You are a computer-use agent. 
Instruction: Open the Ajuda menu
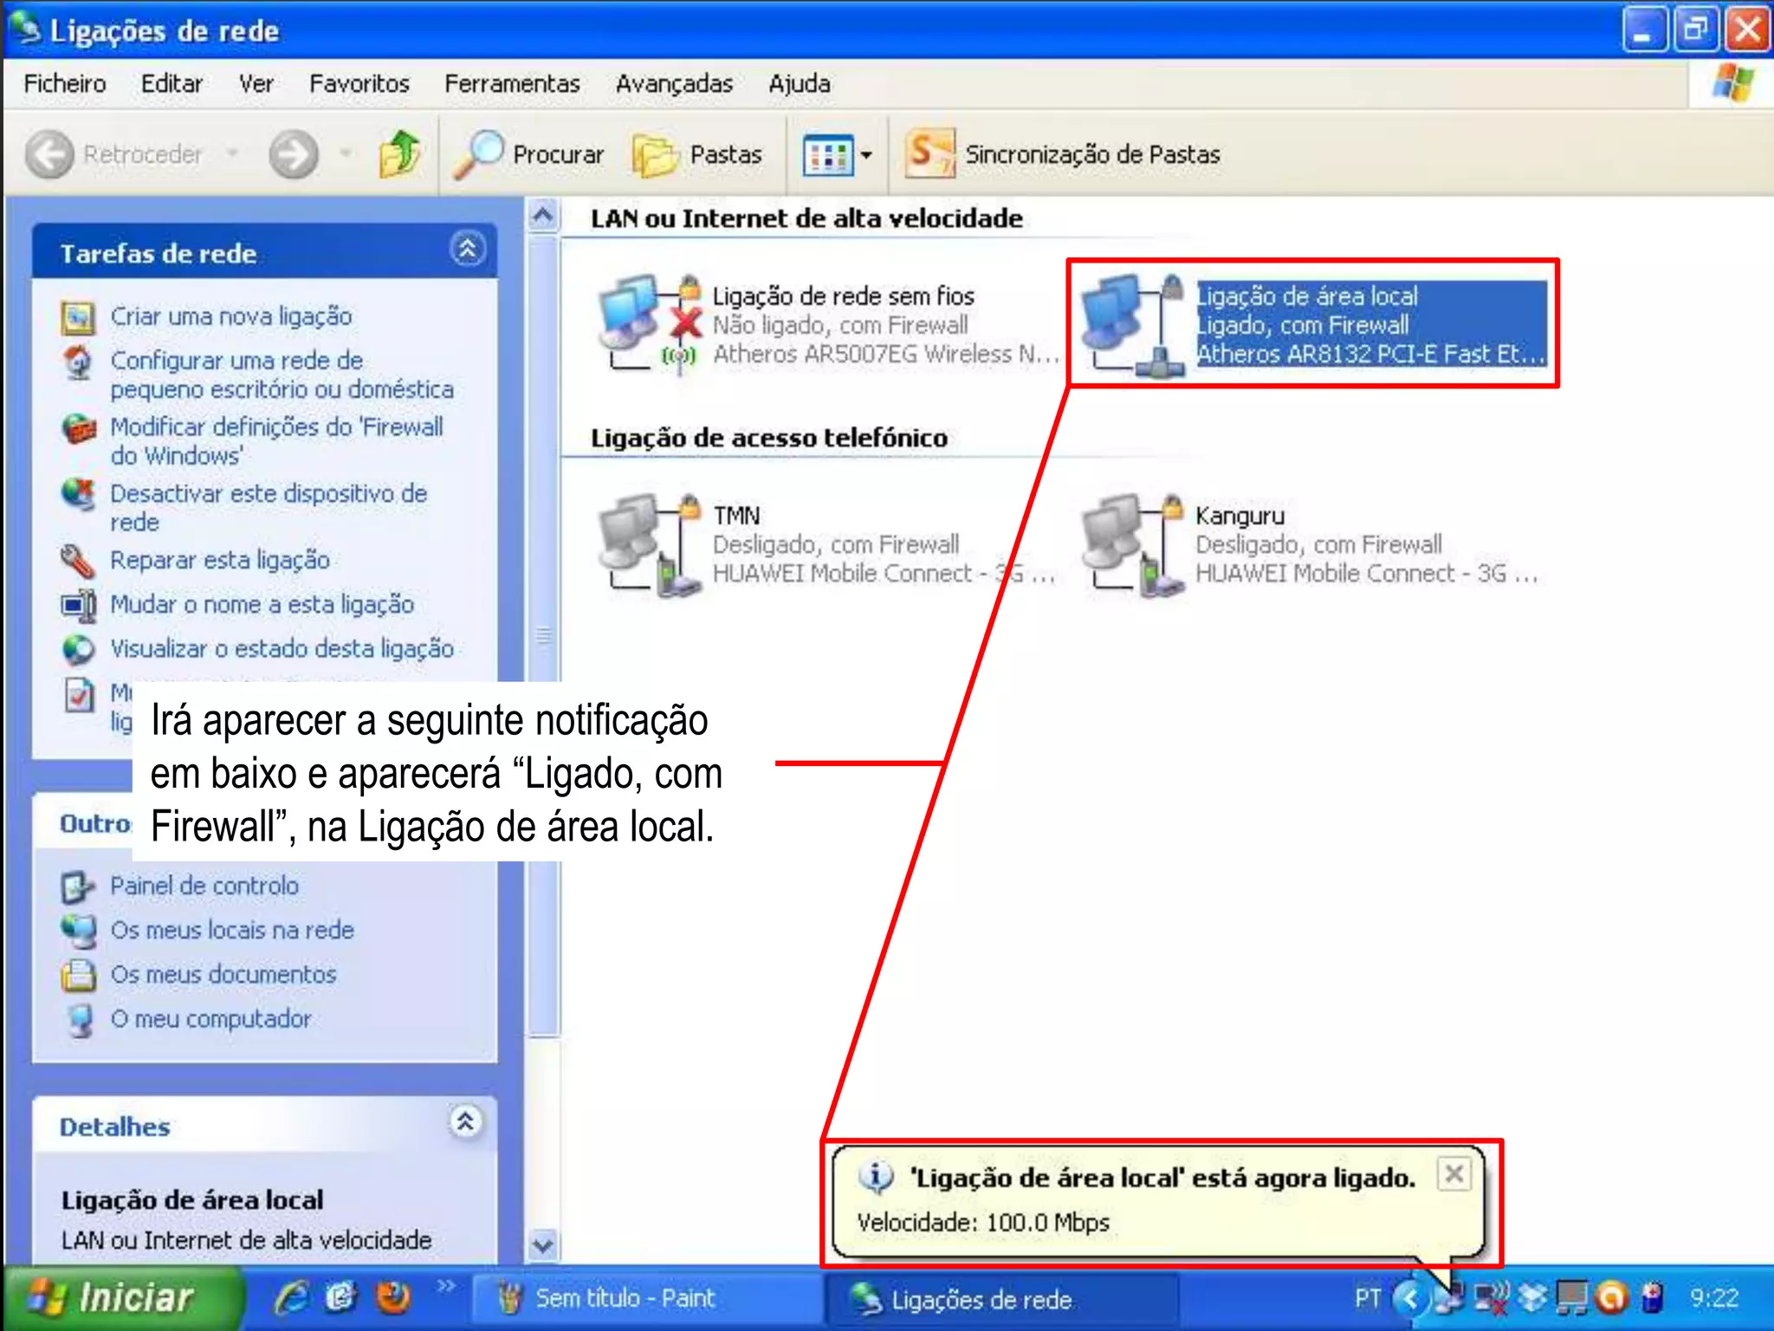coord(799,84)
